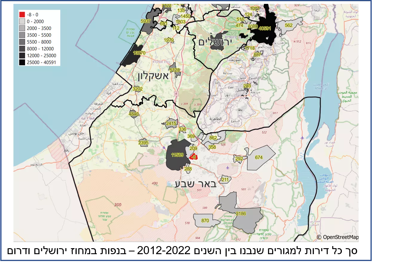Select the 11589 region label
The width and height of the screenshot is (395, 264).
click(177, 155)
